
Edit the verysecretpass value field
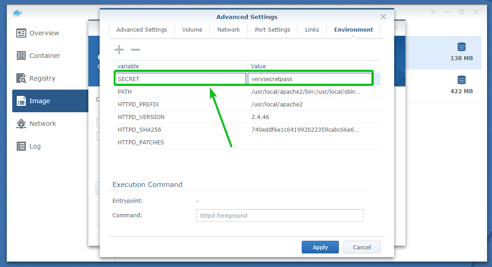tap(309, 79)
